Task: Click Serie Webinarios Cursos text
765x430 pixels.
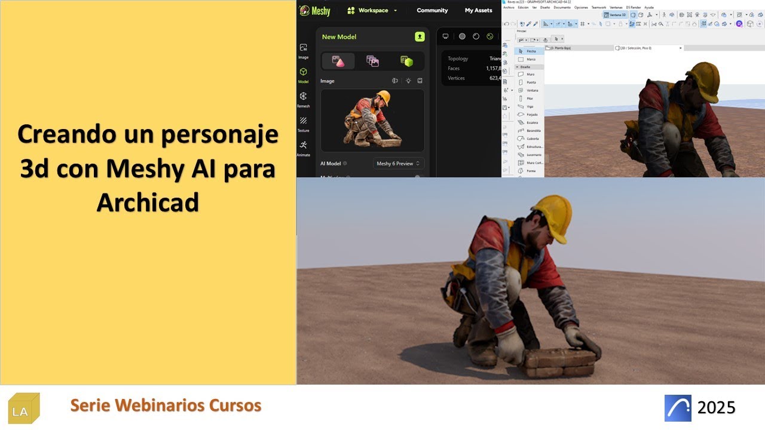Action: tap(166, 406)
